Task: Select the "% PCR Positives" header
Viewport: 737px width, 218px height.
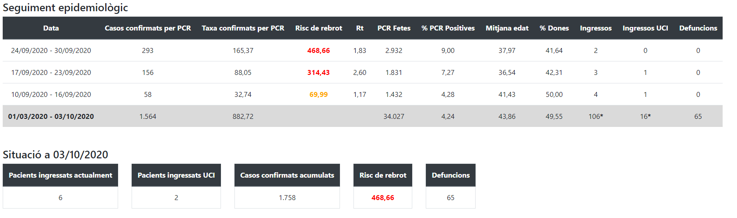Action: coord(448,28)
